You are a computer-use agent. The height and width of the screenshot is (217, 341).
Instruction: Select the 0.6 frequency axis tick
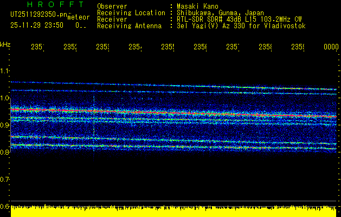(x=5, y=206)
